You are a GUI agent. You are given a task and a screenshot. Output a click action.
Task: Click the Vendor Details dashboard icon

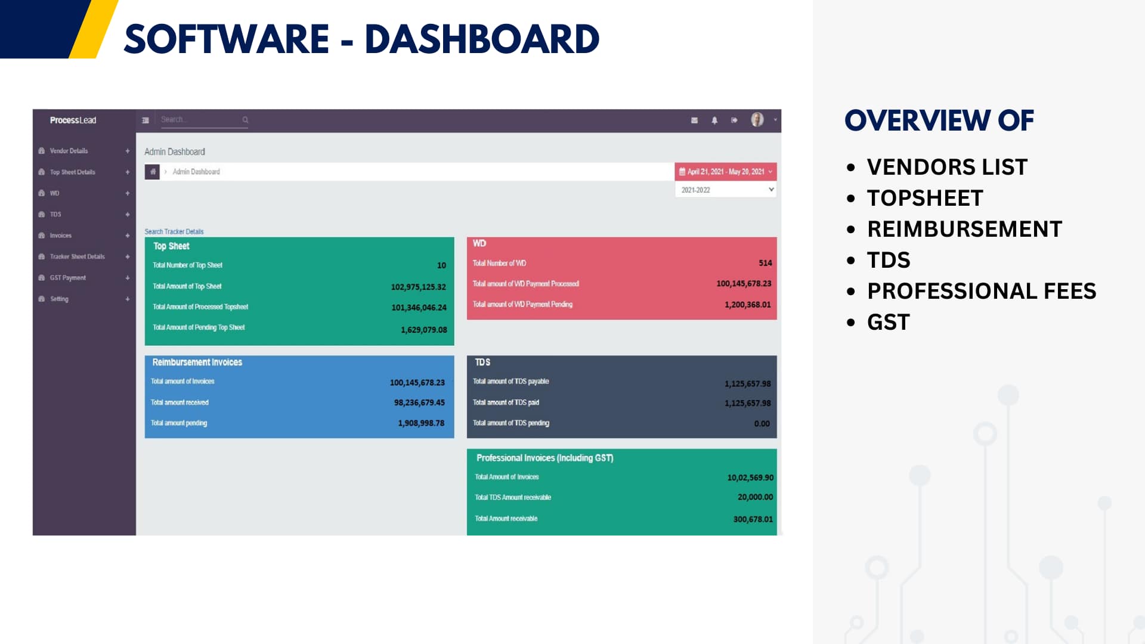pos(42,151)
